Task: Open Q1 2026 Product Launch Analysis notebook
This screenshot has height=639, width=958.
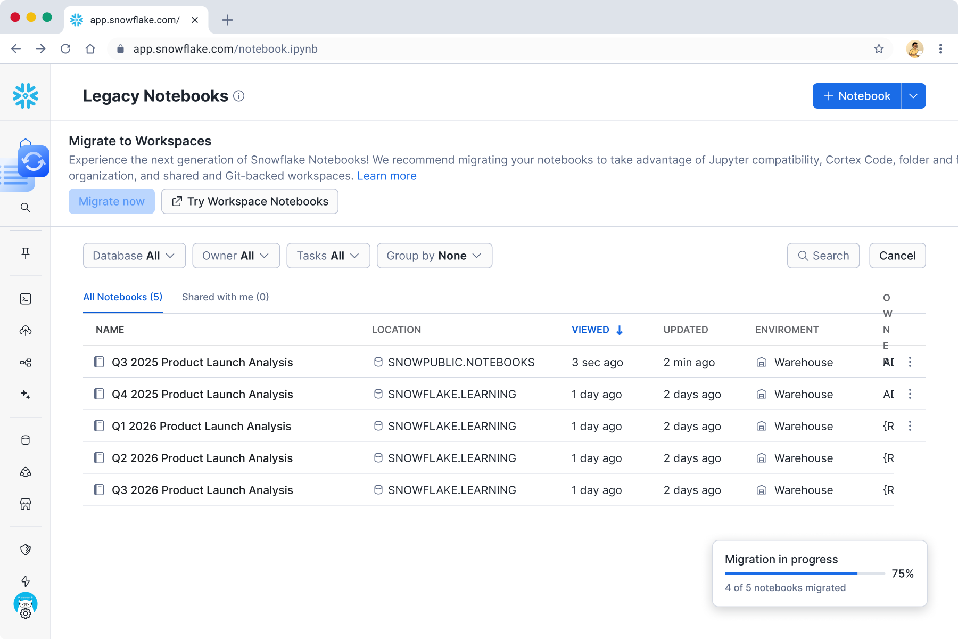Action: click(202, 426)
